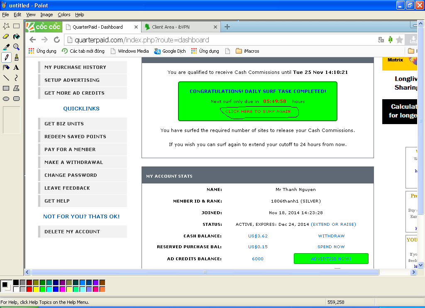Click CHANGE PASSWORD sidebar button
Screen dimensions: 425x308
pos(83,175)
